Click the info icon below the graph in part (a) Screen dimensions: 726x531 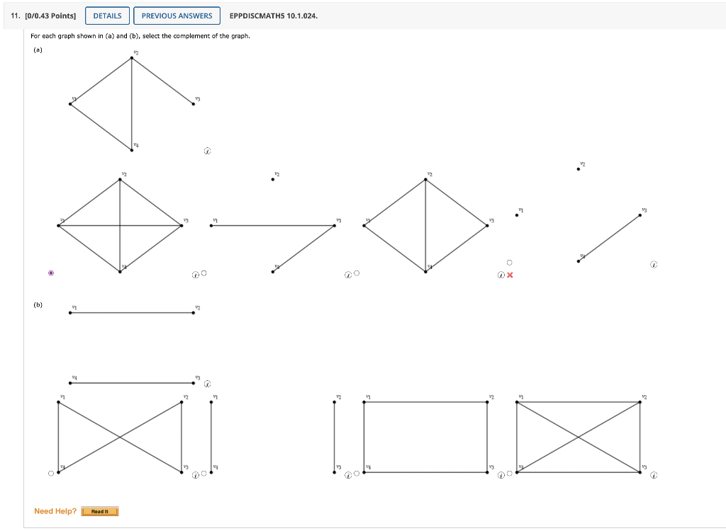[206, 150]
